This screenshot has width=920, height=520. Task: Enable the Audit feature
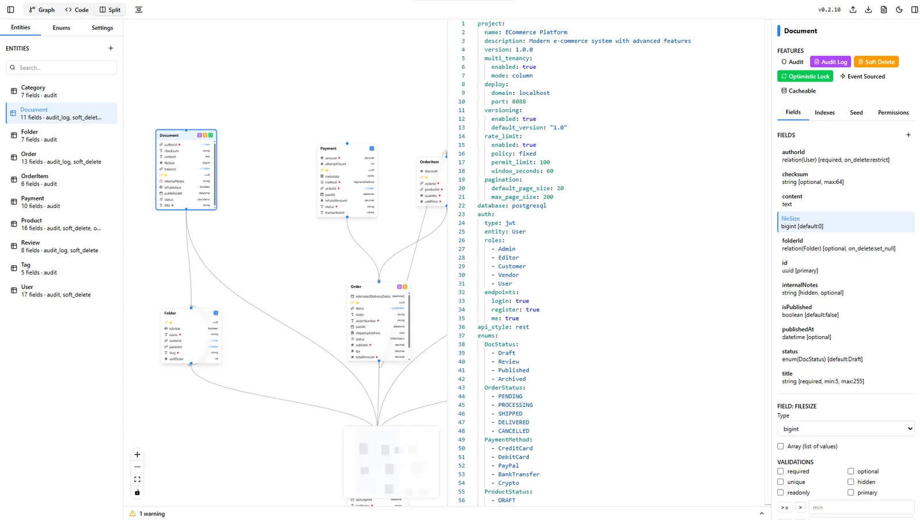(792, 62)
